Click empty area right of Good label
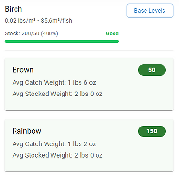 pyautogui.click(x=146, y=33)
